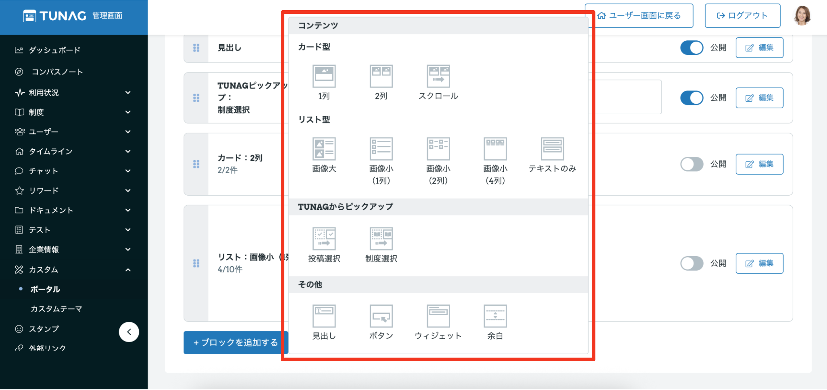Collapse the sidebar with the round arrow

(x=129, y=332)
